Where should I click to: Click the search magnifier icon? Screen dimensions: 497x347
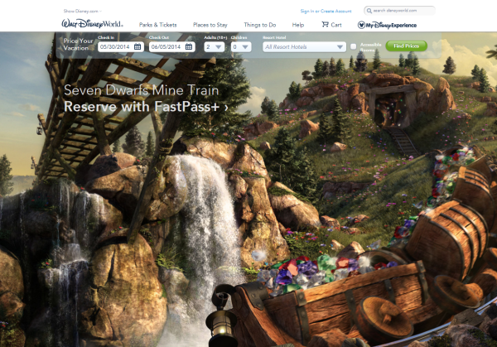(369, 11)
